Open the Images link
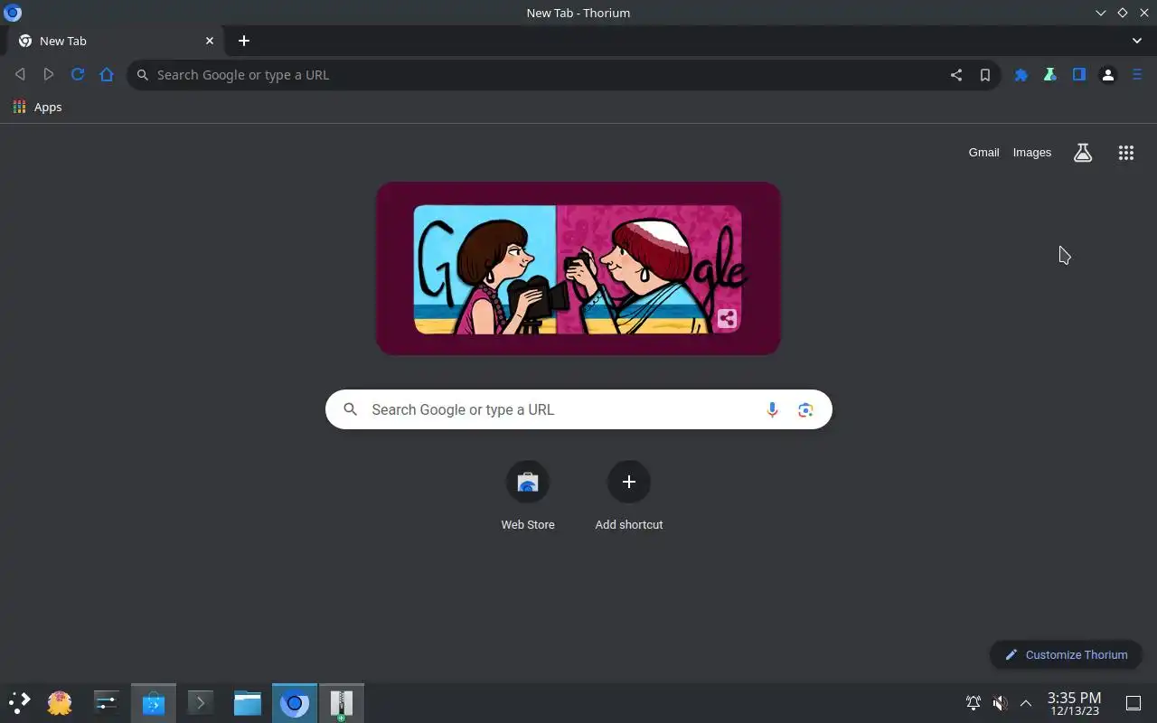Screen dimensions: 1157x723 click(x=1032, y=153)
